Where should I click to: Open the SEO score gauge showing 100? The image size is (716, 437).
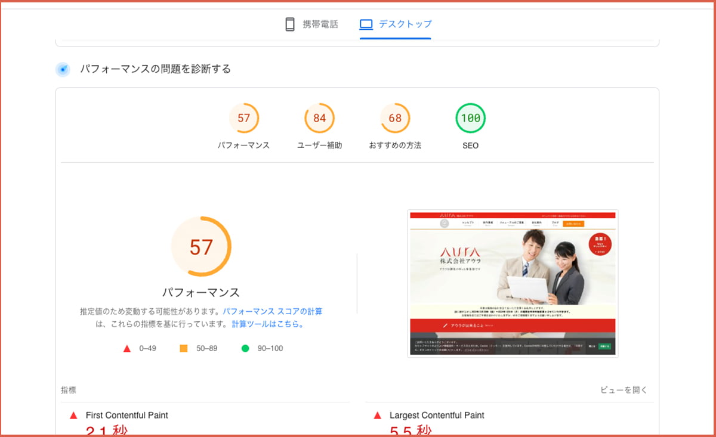470,119
